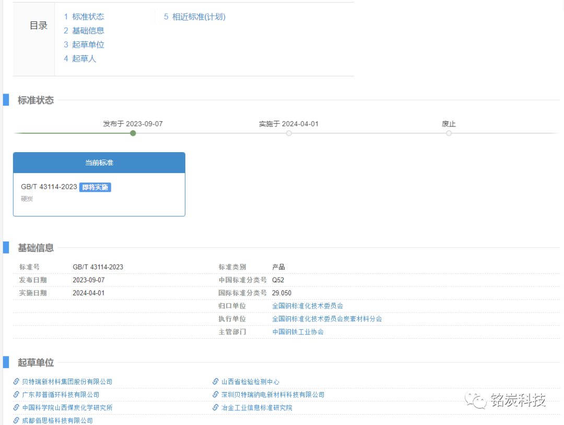Click the 归口单位 field label

click(x=232, y=306)
